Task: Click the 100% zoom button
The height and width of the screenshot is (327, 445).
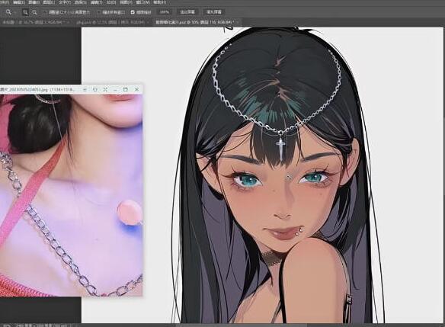Action: coord(165,12)
